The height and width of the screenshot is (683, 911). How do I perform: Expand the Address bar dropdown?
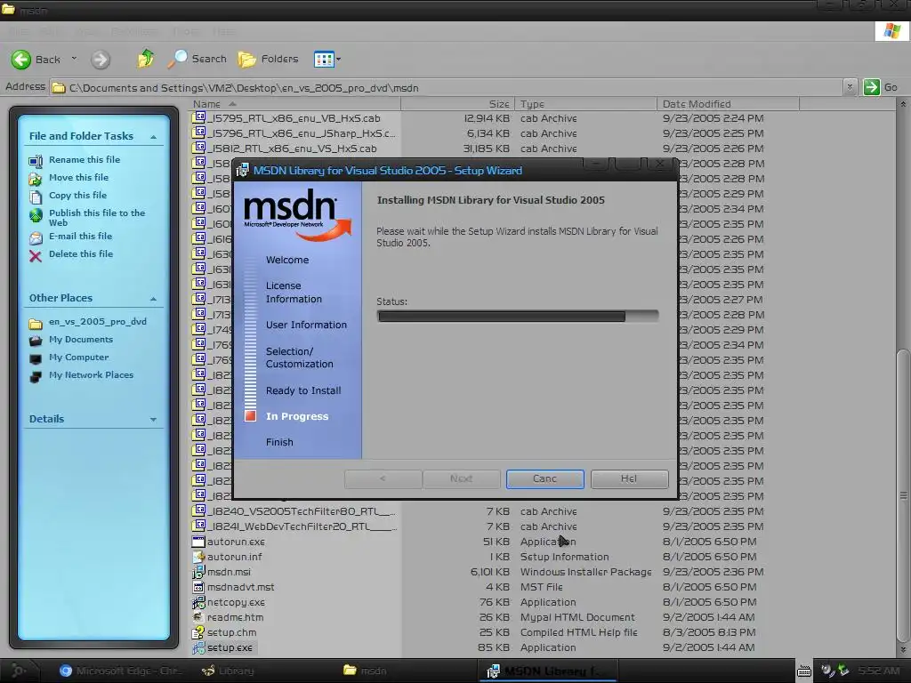click(850, 87)
